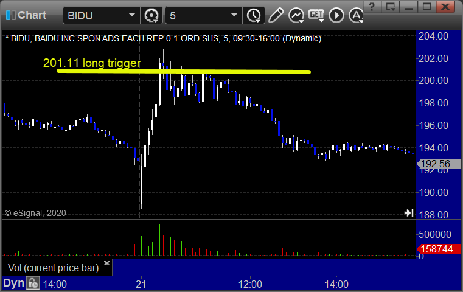This screenshot has height=292, width=463.
Task: Click the 190.00 price axis label
Action: coord(433,192)
